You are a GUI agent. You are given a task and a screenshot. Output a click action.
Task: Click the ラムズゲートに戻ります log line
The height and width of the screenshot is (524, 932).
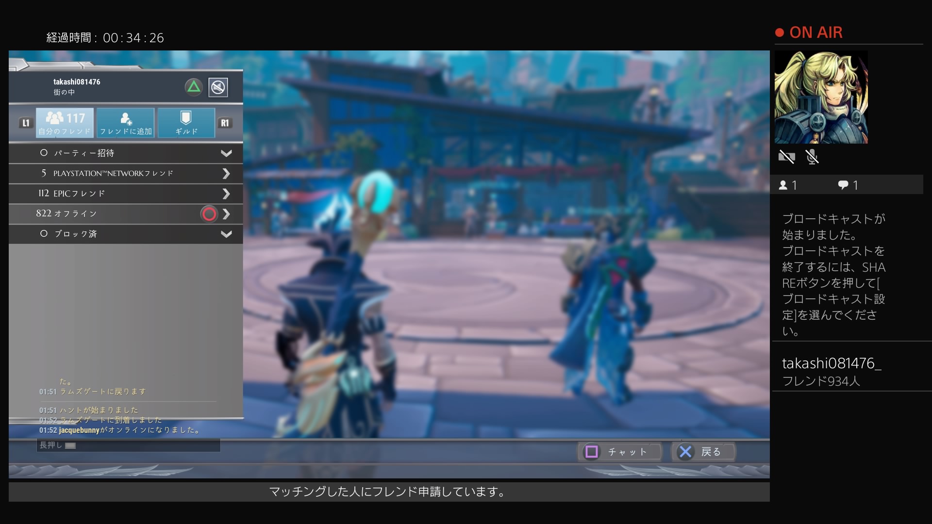[x=93, y=392]
